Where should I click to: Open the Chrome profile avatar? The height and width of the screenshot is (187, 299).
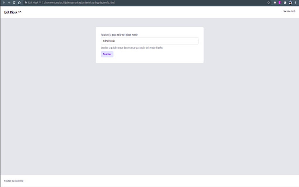pos(290,2)
